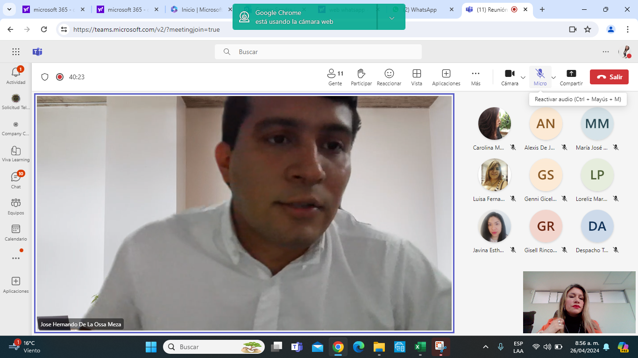Viewport: 638px width, 358px height.
Task: Go back in browser
Action: 10,29
